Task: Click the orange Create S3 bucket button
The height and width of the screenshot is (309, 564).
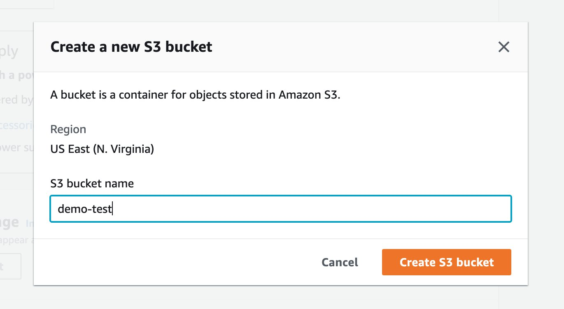Action: (x=446, y=262)
